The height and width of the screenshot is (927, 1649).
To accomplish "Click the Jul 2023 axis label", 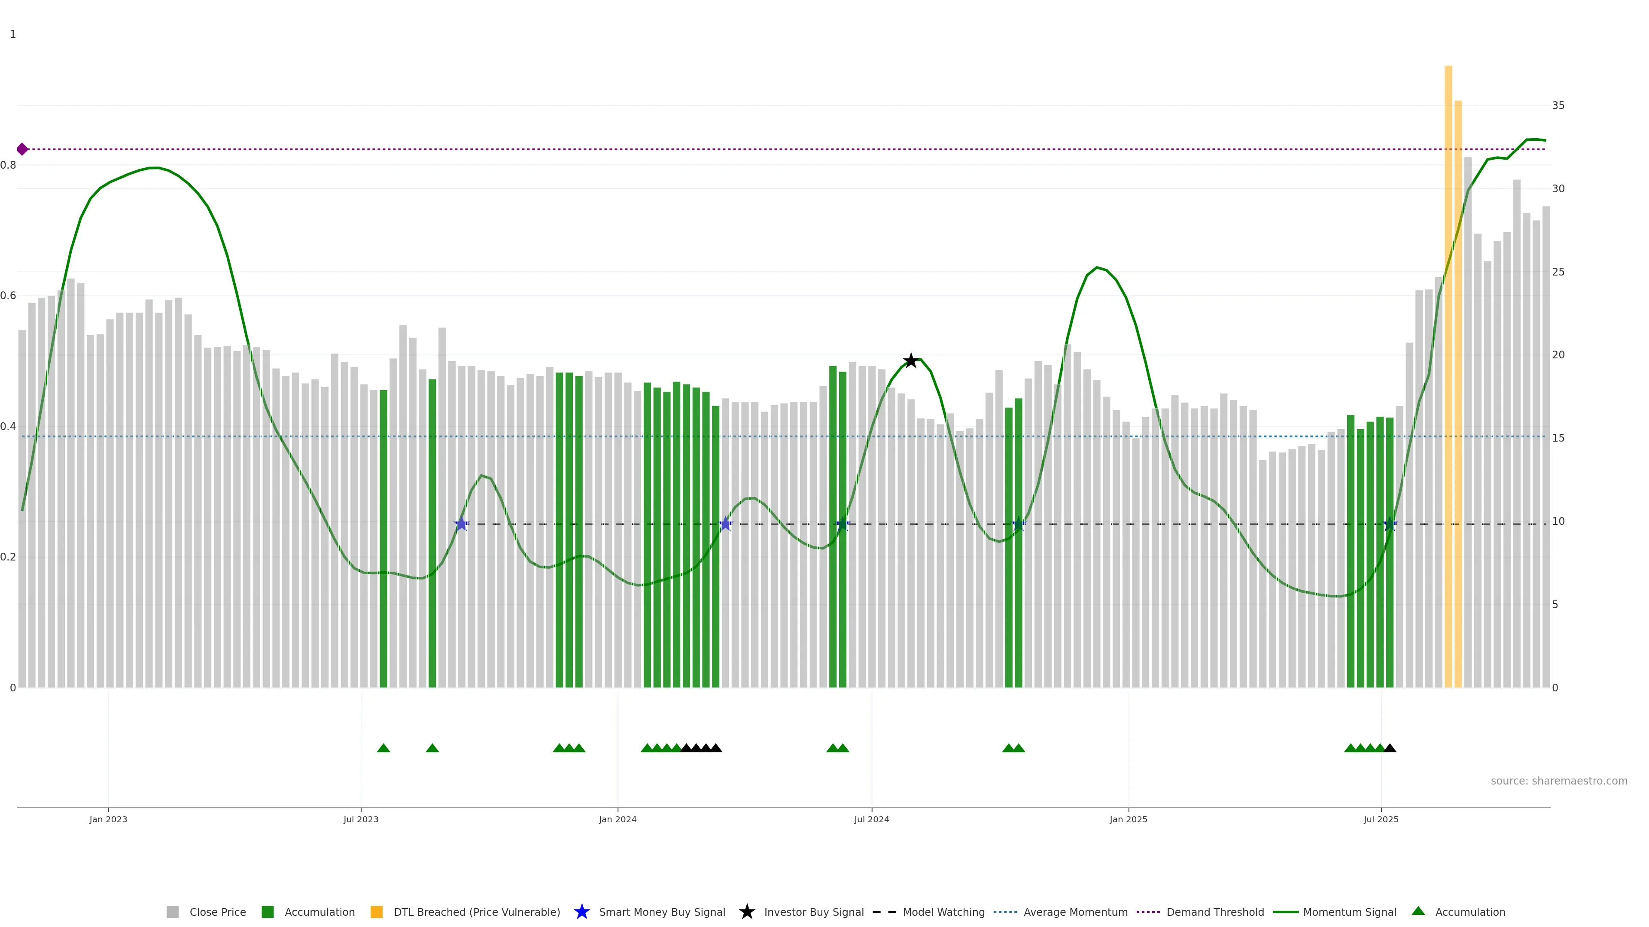I will (x=360, y=819).
